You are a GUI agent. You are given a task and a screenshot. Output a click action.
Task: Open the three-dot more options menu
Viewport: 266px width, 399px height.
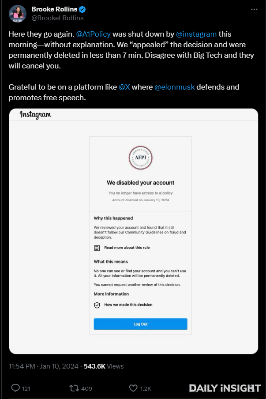point(254,9)
